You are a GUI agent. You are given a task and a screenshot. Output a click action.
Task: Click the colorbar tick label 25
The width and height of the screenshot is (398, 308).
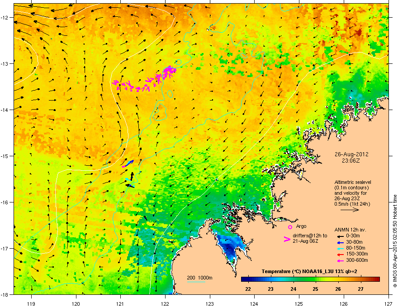316,289
